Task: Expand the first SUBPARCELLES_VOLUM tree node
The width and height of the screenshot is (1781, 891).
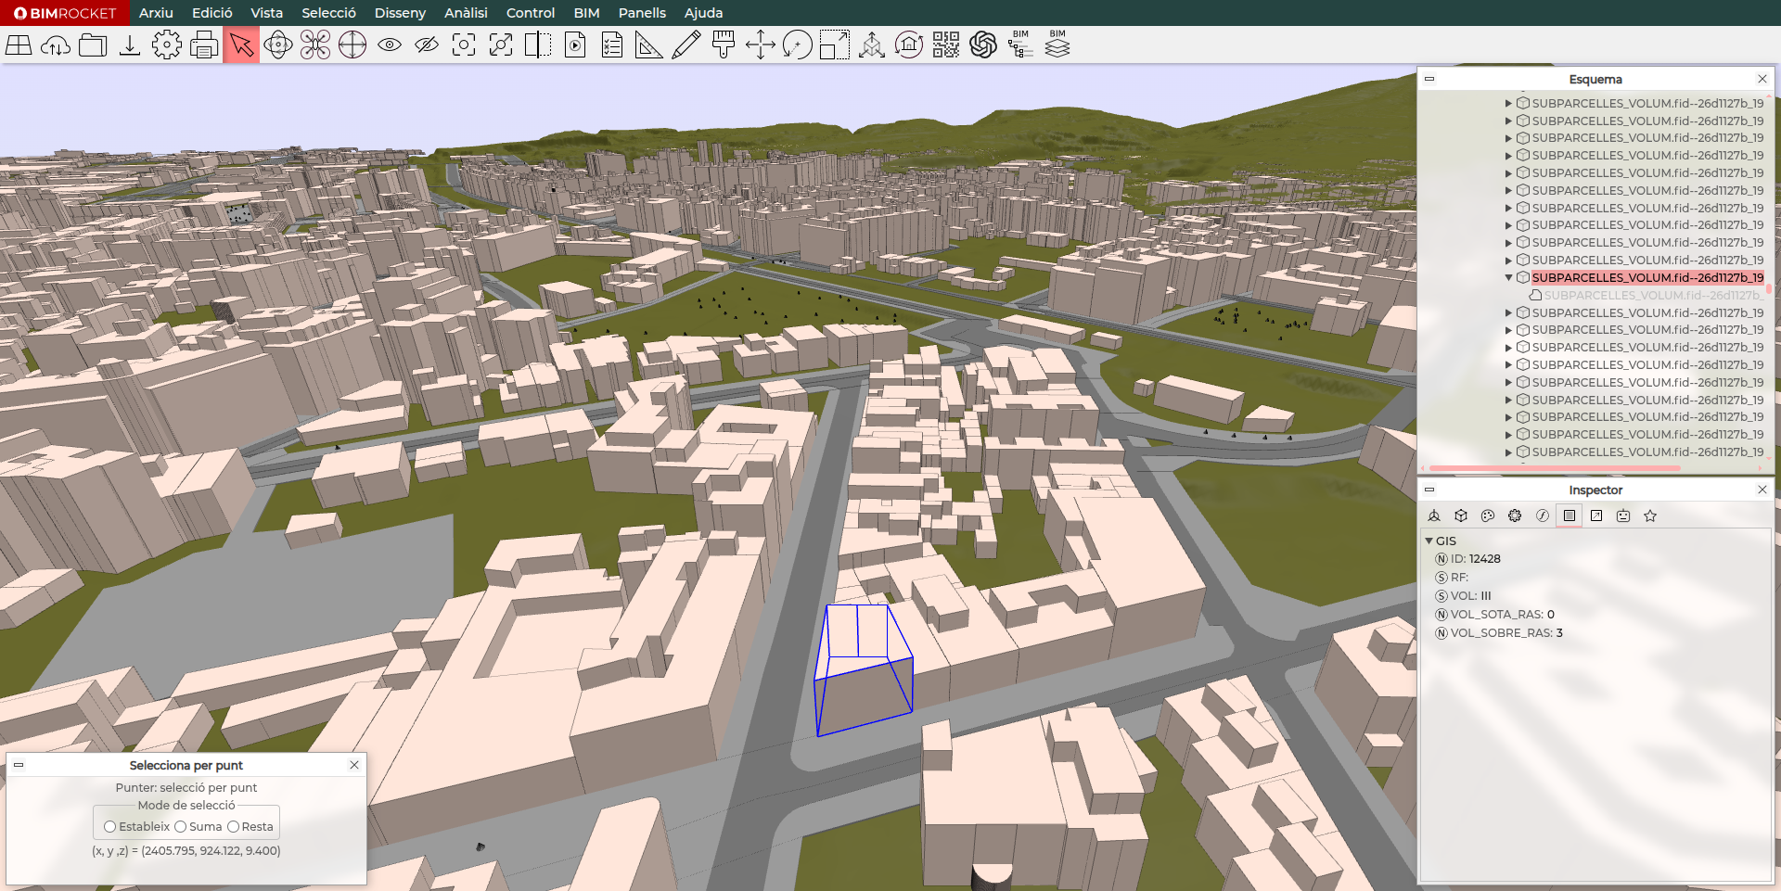Action: click(1508, 104)
